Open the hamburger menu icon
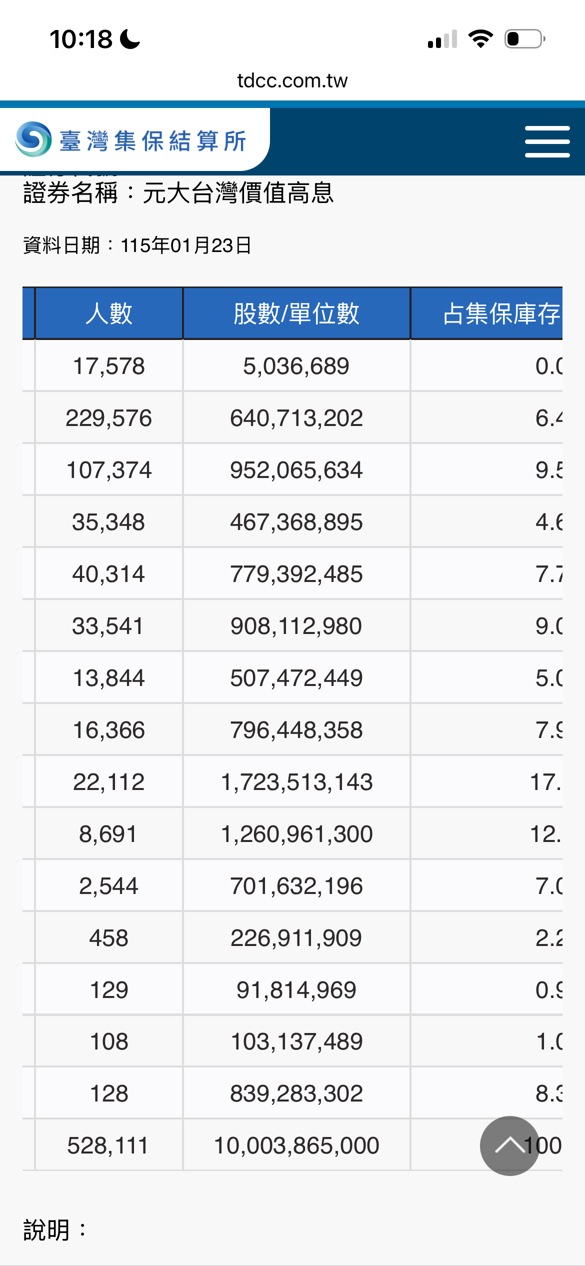Viewport: 585px width, 1266px height. (547, 141)
